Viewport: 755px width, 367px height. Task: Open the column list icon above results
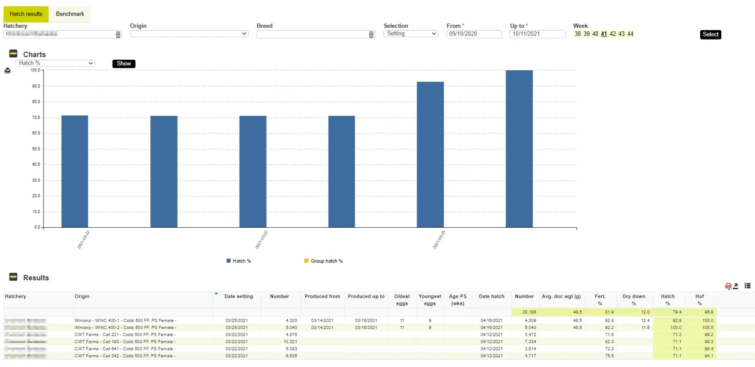click(x=747, y=286)
